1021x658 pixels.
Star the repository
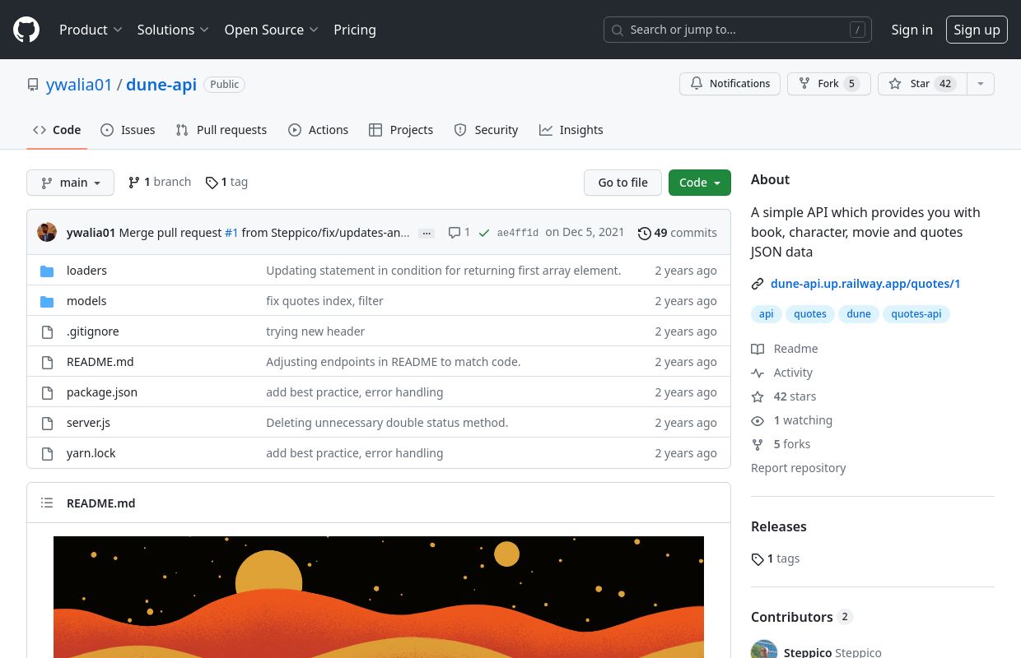[x=921, y=84]
